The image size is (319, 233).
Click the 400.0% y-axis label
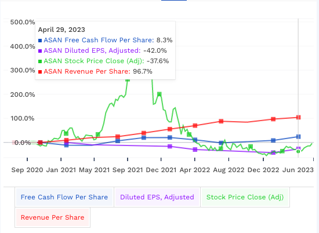[23, 46]
